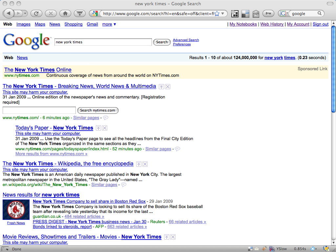The height and width of the screenshot is (252, 336).
Task: Click the globe download icon in status bar
Action: [x=326, y=249]
